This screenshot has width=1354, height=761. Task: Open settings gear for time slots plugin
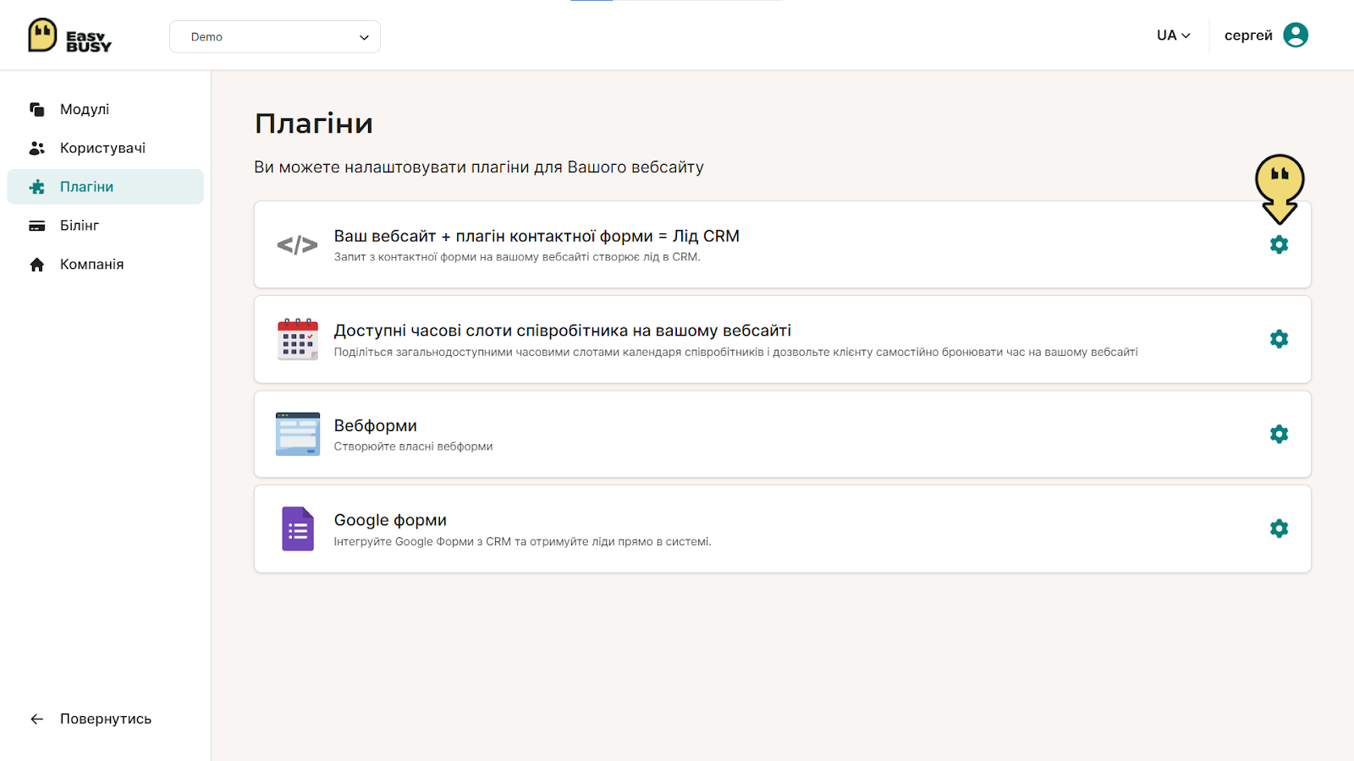pos(1279,339)
